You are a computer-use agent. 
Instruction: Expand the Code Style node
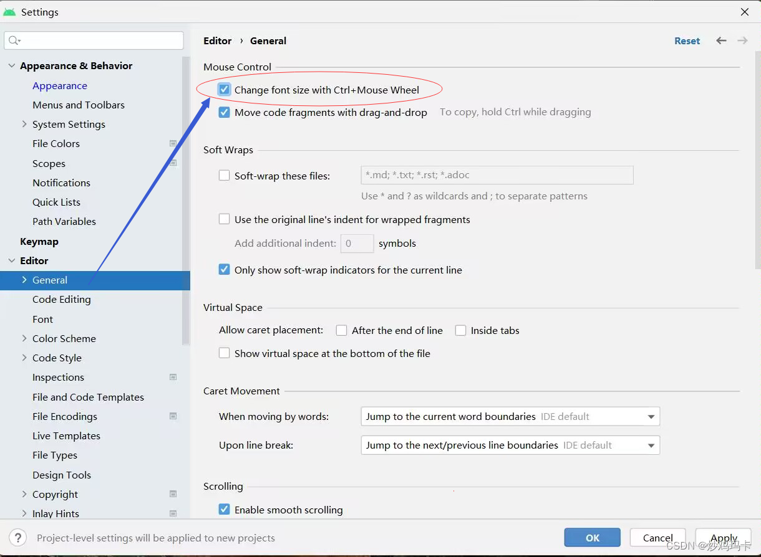(24, 358)
